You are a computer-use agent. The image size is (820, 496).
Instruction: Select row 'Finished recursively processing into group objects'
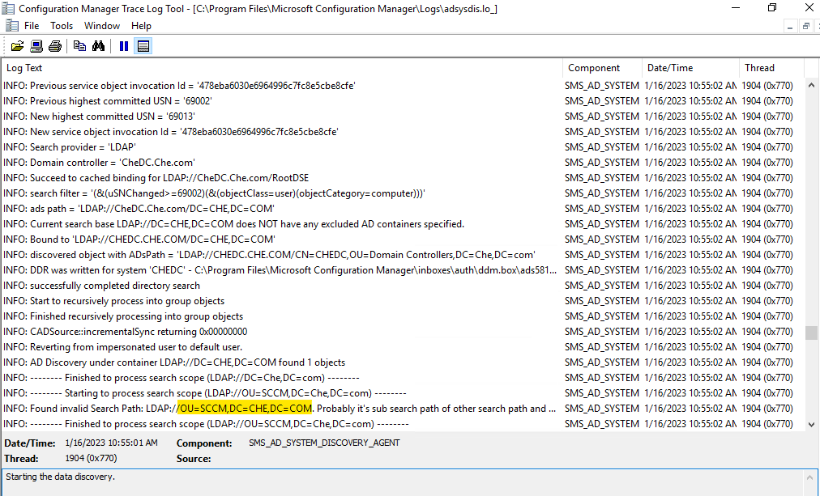click(x=403, y=316)
